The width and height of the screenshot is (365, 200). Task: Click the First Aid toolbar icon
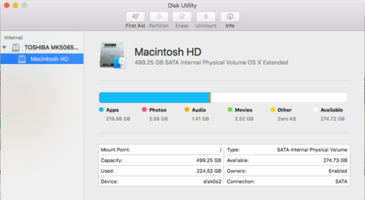pyautogui.click(x=135, y=17)
